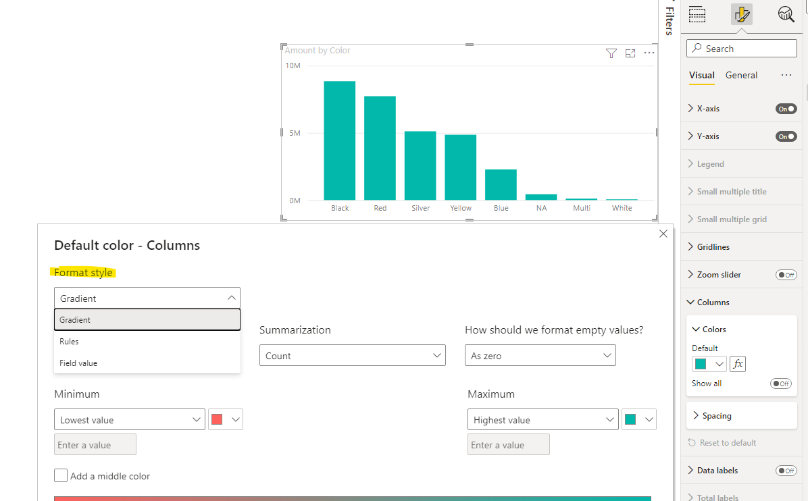Viewport: 808px width, 501px height.
Task: Open the Summarization Count dropdown
Action: point(353,356)
